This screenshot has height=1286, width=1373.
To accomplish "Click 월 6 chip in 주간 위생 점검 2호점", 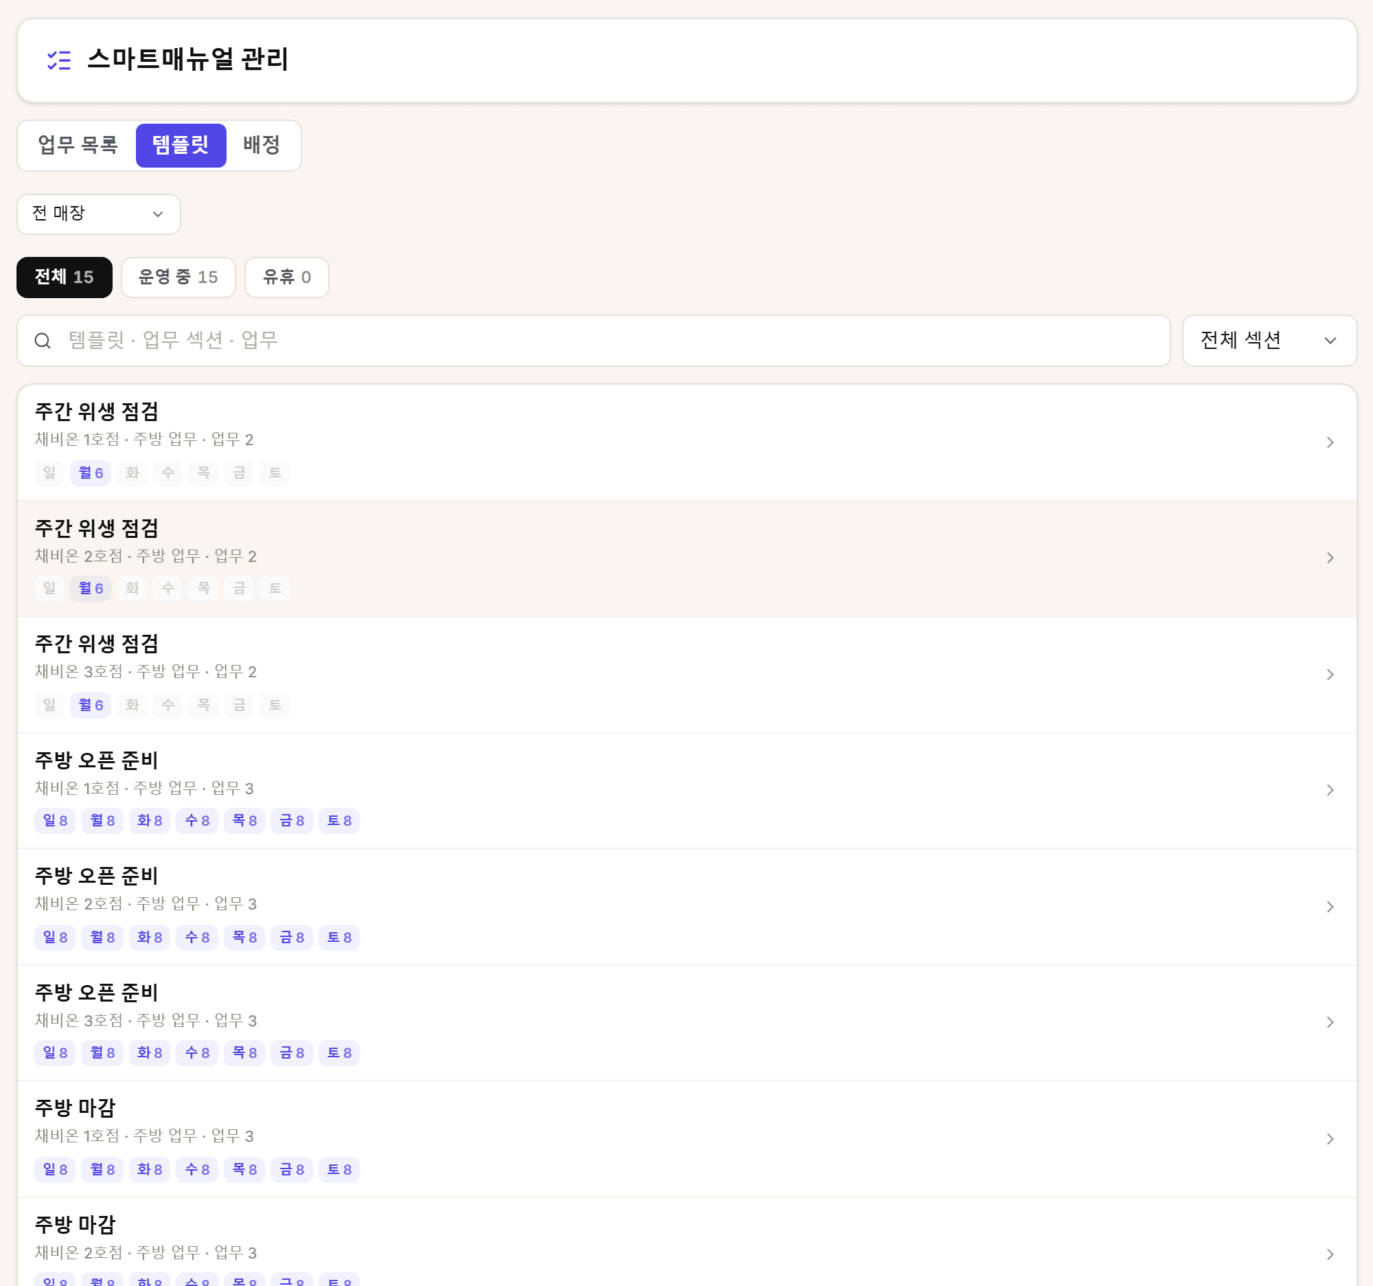I will coord(91,588).
